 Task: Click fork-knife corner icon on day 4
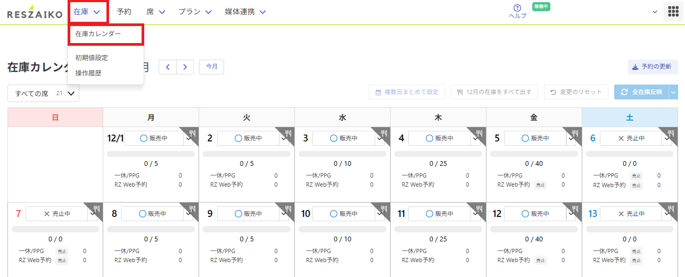coord(480,133)
